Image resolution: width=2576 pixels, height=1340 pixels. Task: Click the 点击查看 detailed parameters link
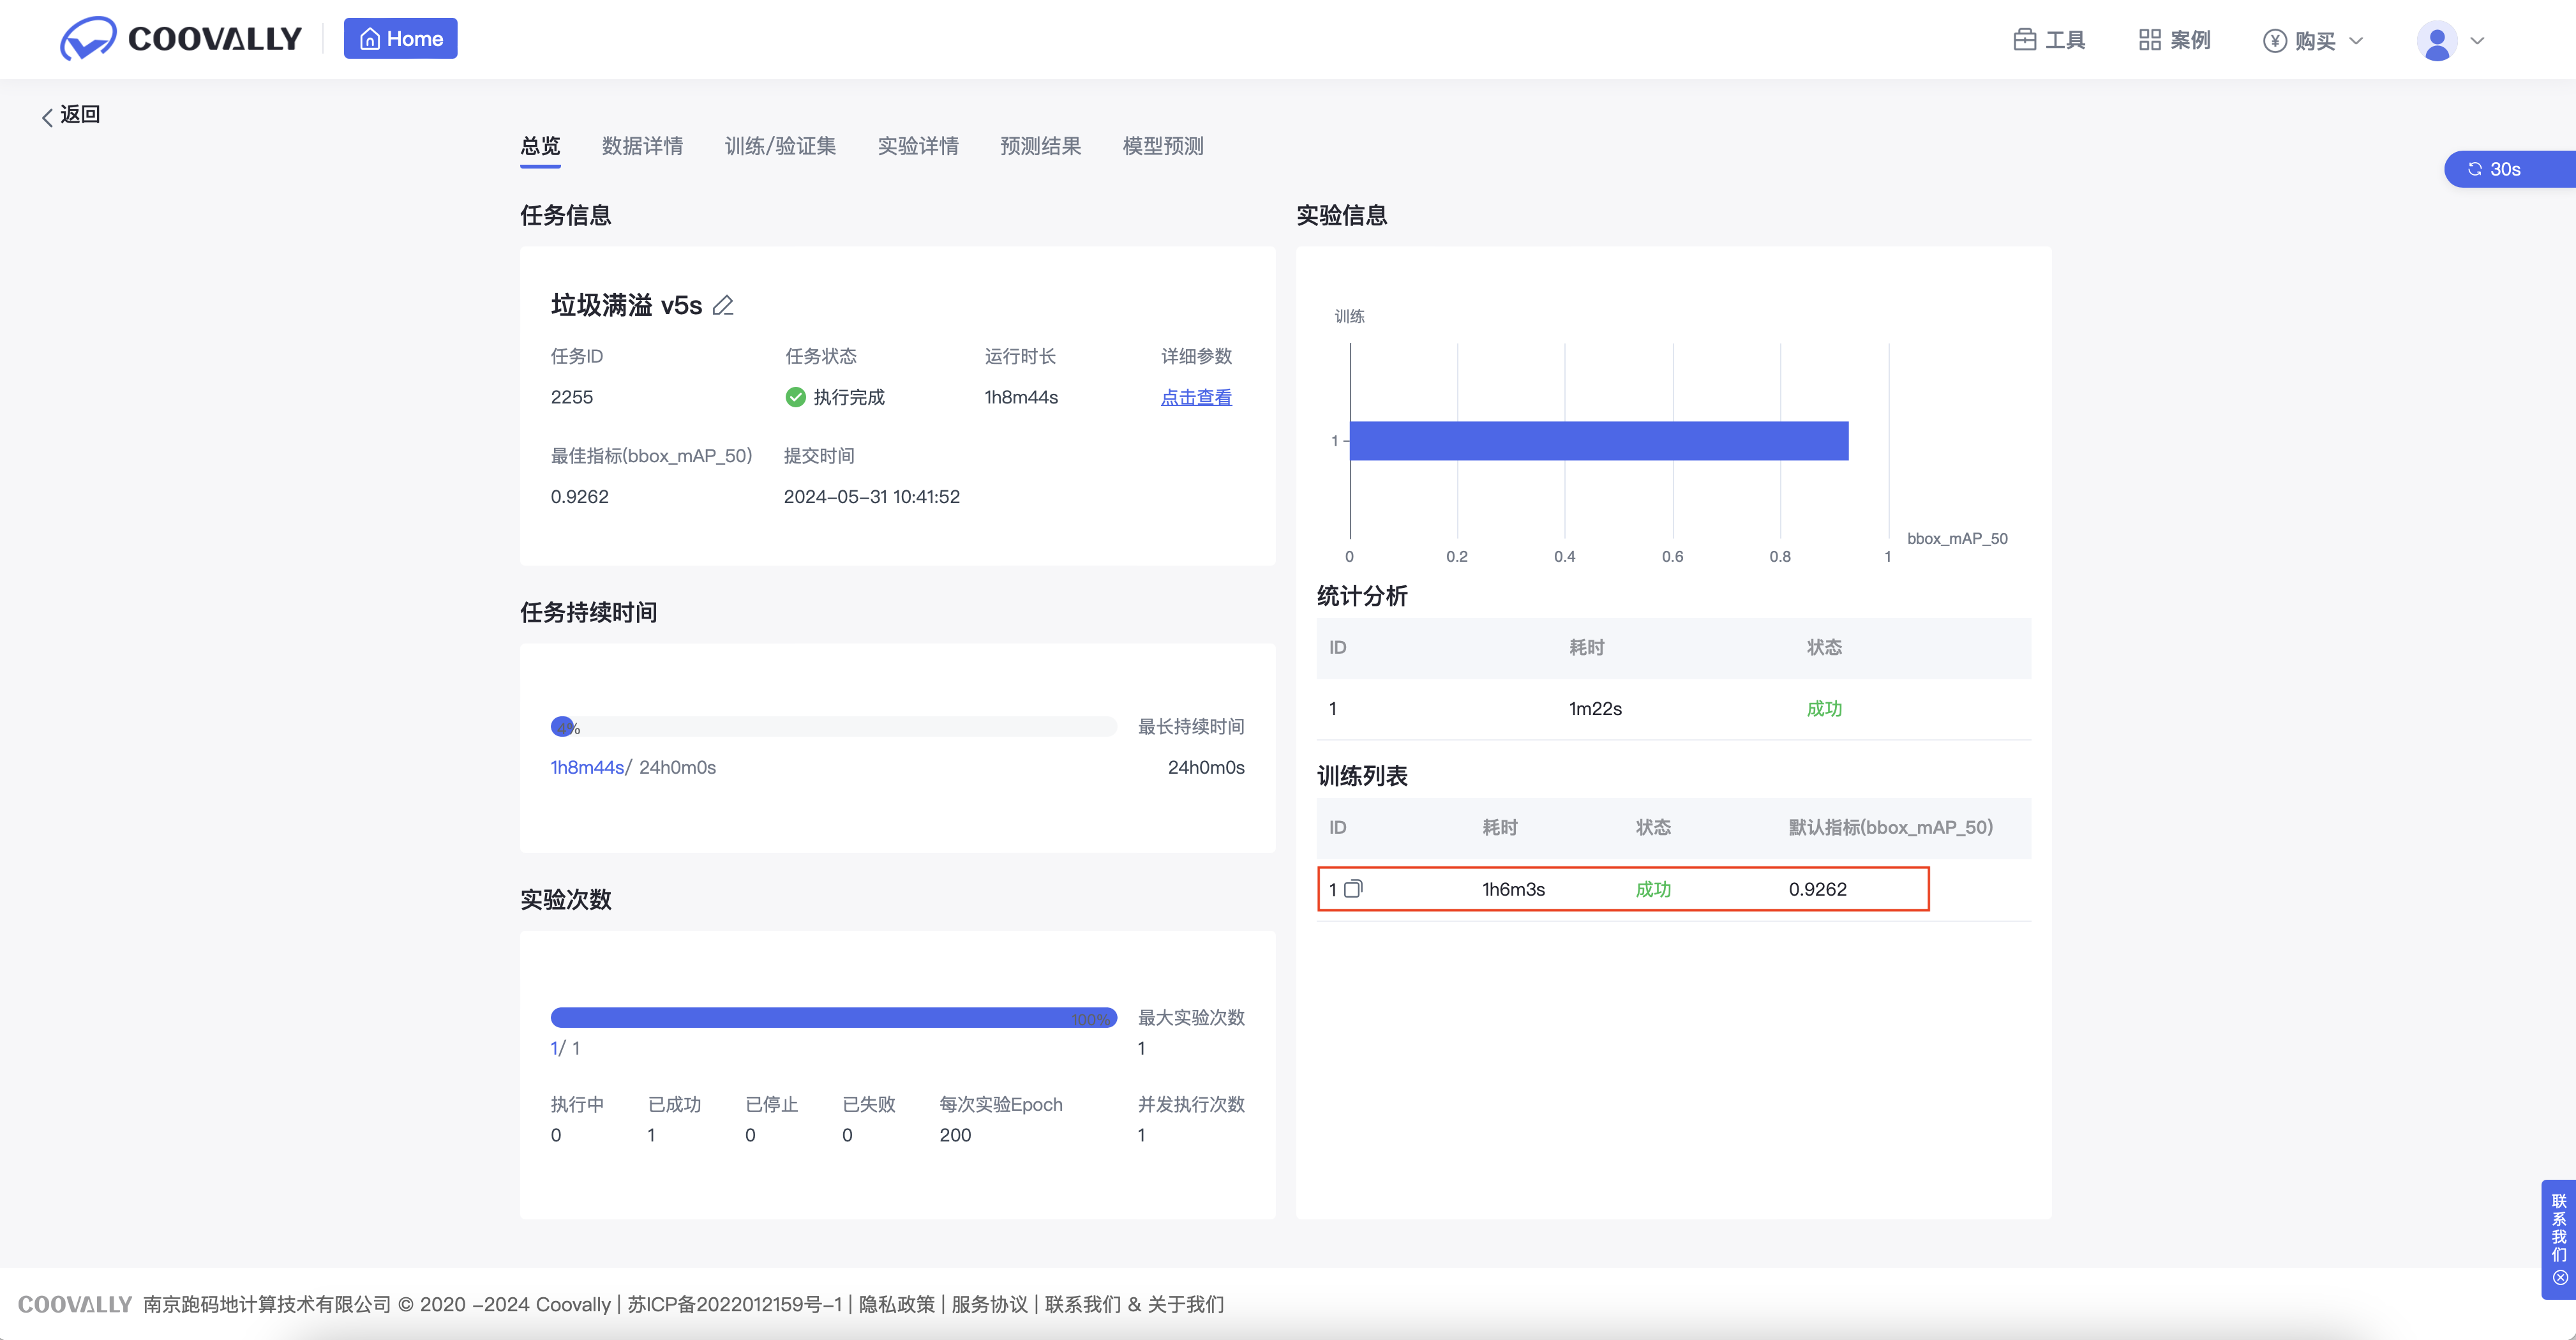click(1196, 397)
